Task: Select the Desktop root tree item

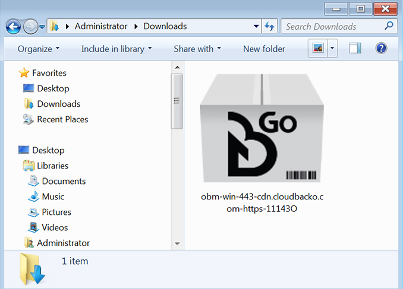Action: [48, 150]
